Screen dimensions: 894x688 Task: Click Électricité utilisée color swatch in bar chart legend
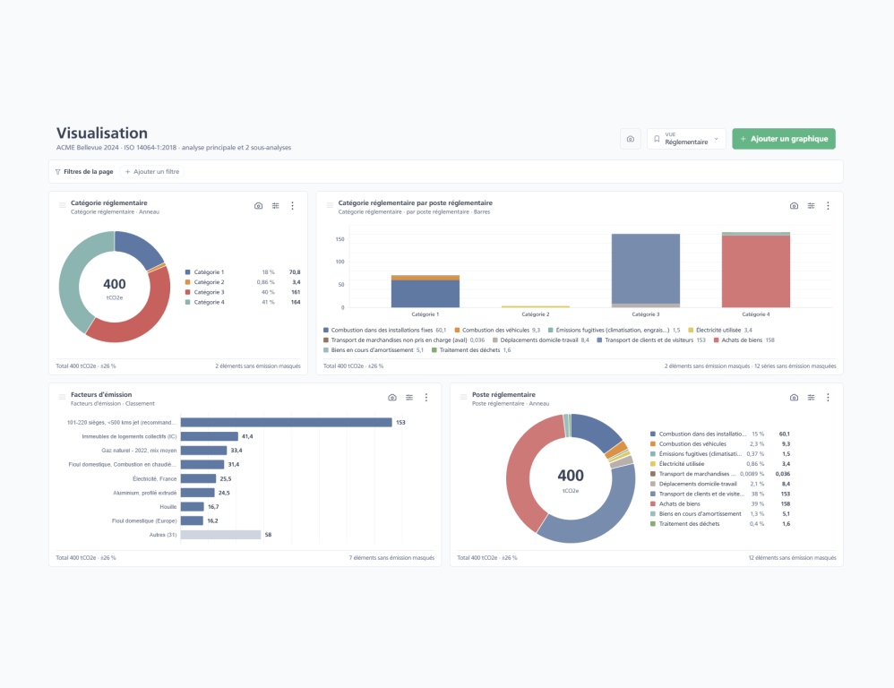click(691, 330)
